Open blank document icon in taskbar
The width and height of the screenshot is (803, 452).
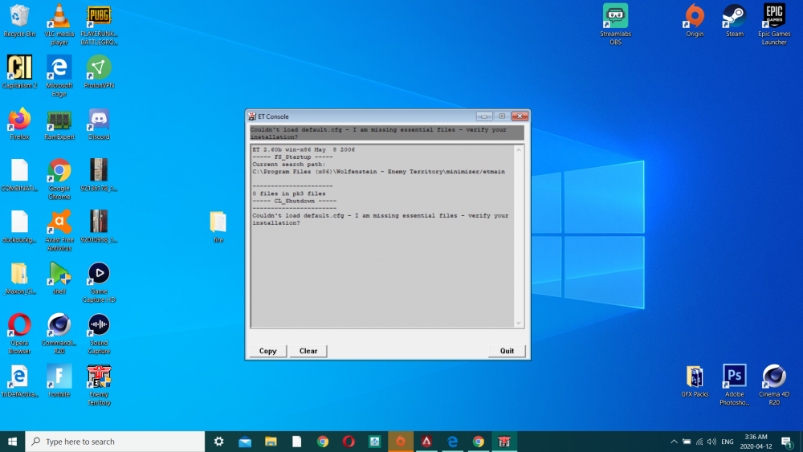point(296,442)
